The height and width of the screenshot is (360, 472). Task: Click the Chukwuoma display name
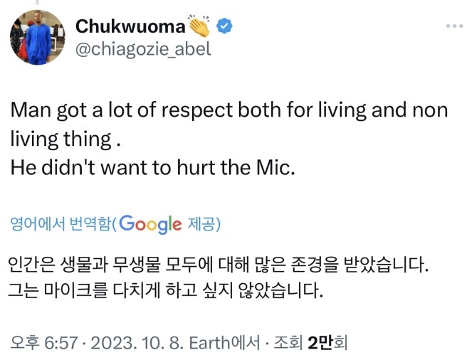point(130,27)
